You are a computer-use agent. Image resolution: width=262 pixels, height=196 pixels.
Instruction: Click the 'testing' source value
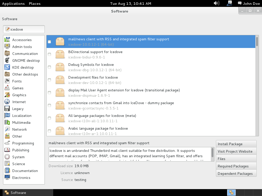[x=80, y=180]
